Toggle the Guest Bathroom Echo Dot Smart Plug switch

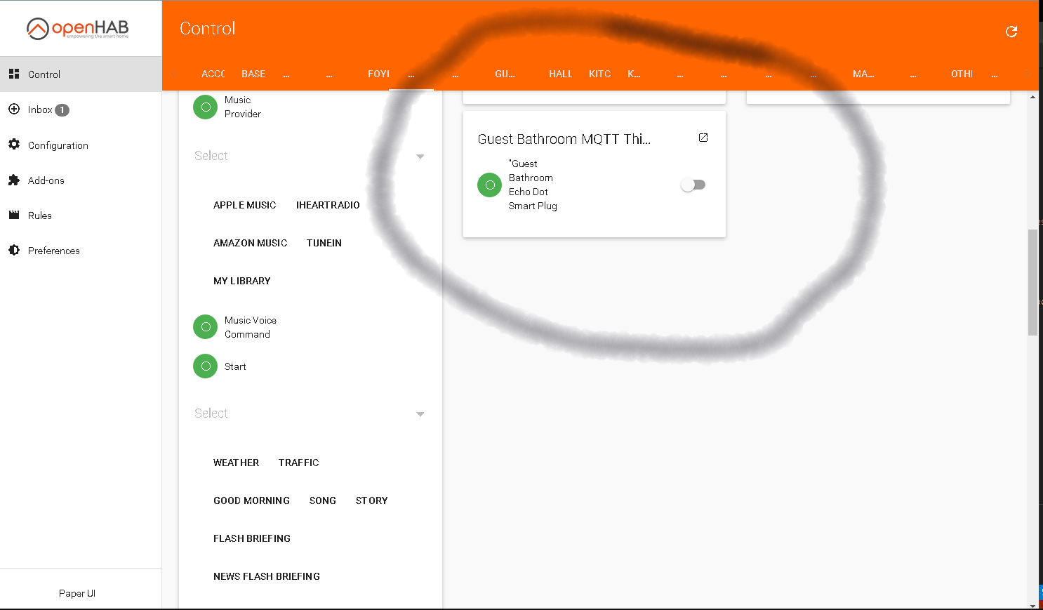pyautogui.click(x=693, y=185)
